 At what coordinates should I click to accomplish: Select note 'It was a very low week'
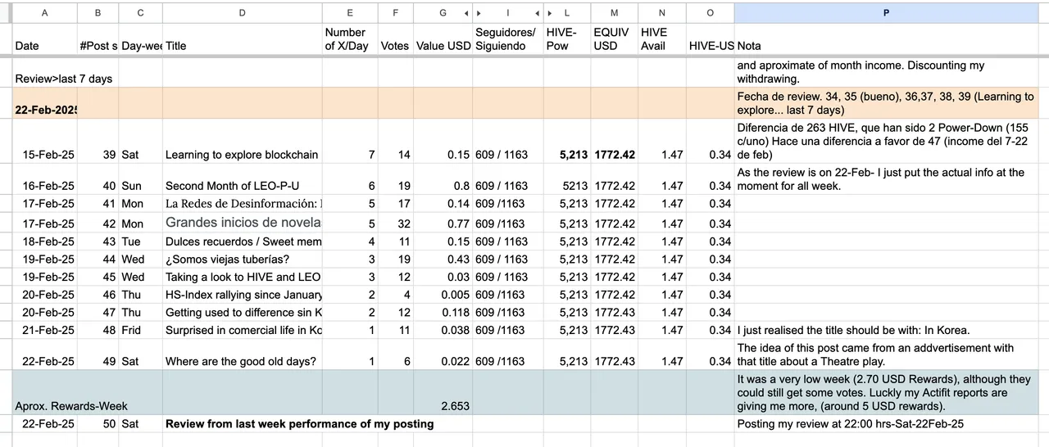[x=887, y=392]
